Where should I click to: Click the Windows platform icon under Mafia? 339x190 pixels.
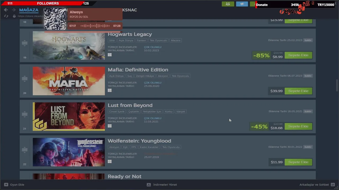pos(110,90)
